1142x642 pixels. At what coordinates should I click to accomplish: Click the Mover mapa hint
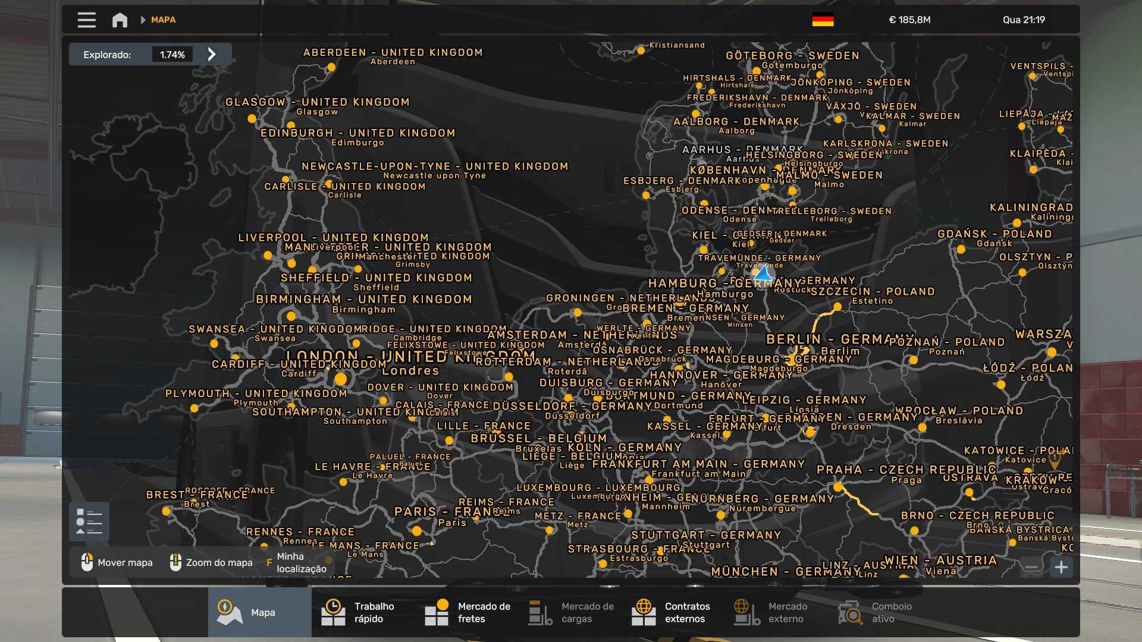(x=117, y=562)
